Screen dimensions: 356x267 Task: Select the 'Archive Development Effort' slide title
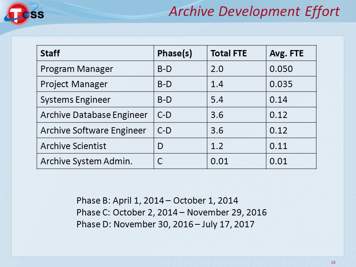[254, 11]
